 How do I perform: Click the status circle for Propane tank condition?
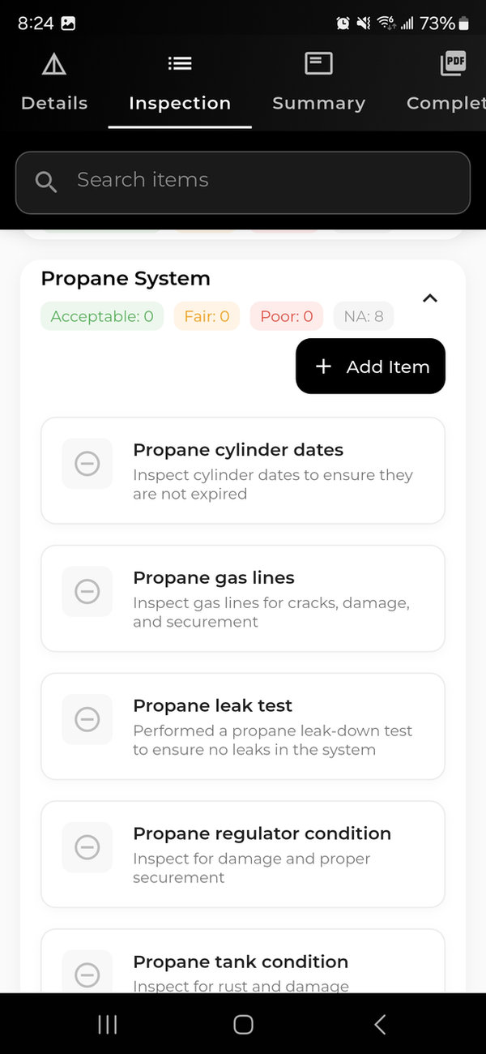coord(87,975)
